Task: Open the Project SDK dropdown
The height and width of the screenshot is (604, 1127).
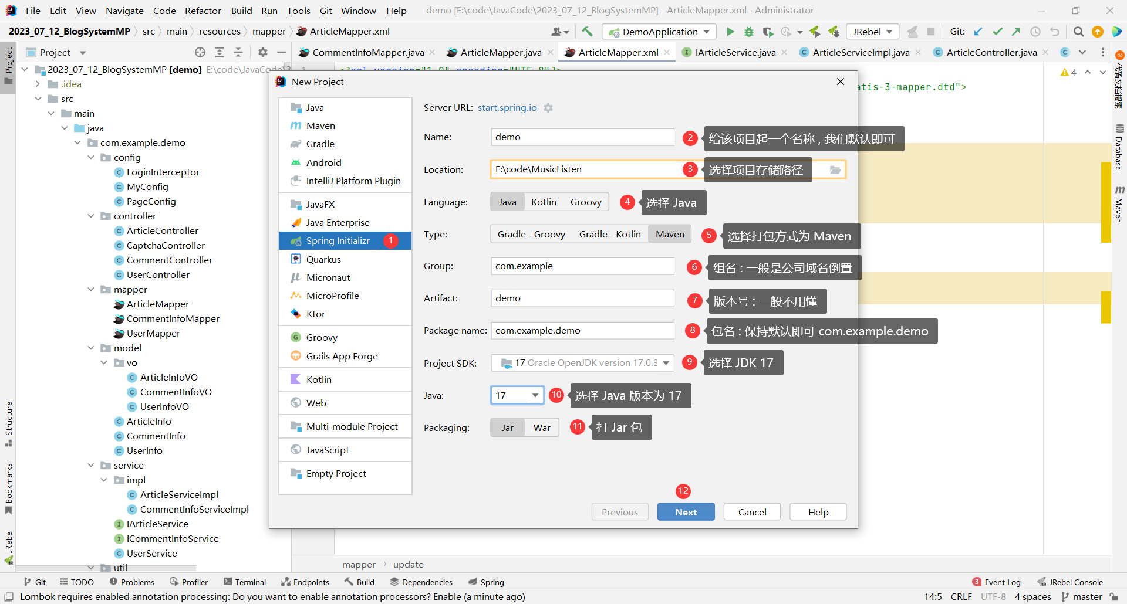Action: point(582,363)
